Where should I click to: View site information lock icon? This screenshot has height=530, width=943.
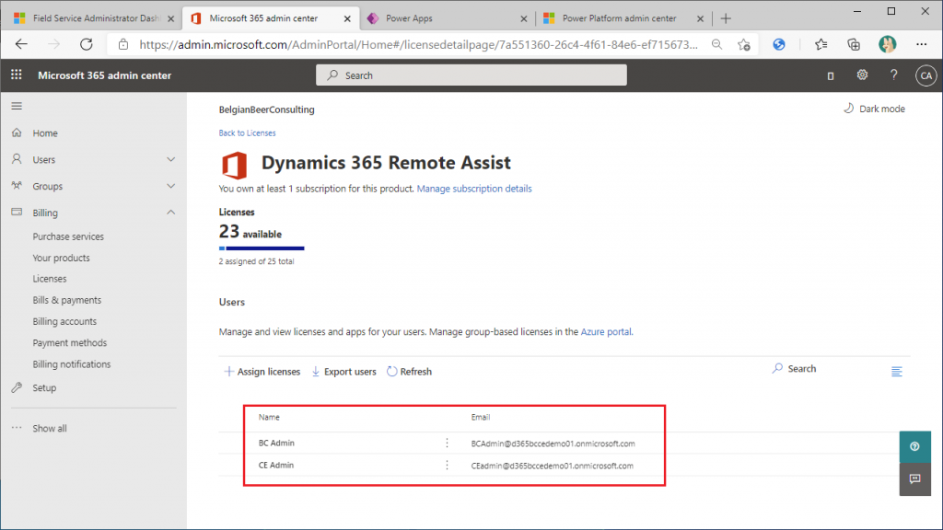pos(123,44)
